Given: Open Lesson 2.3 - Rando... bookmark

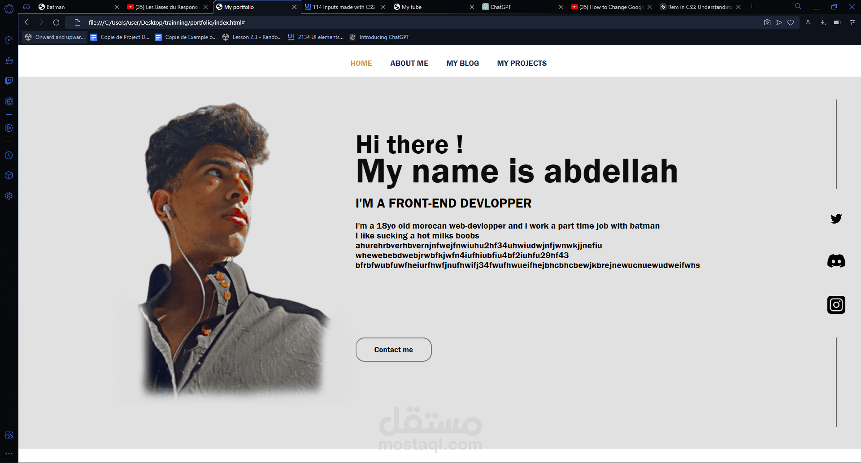Looking at the screenshot, I should (252, 37).
